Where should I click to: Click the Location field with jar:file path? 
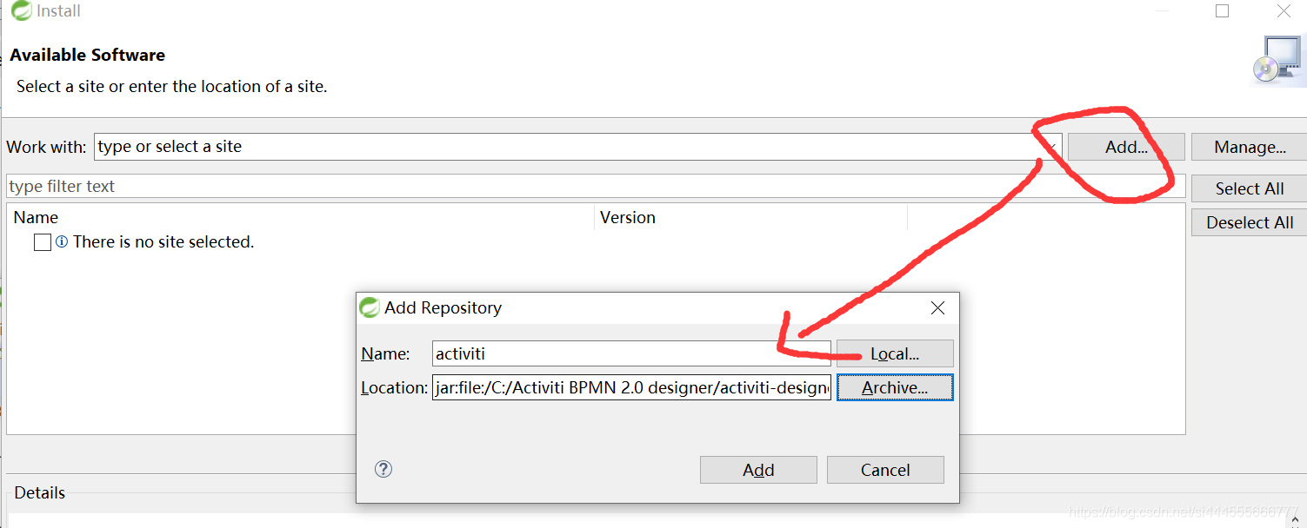(x=631, y=387)
